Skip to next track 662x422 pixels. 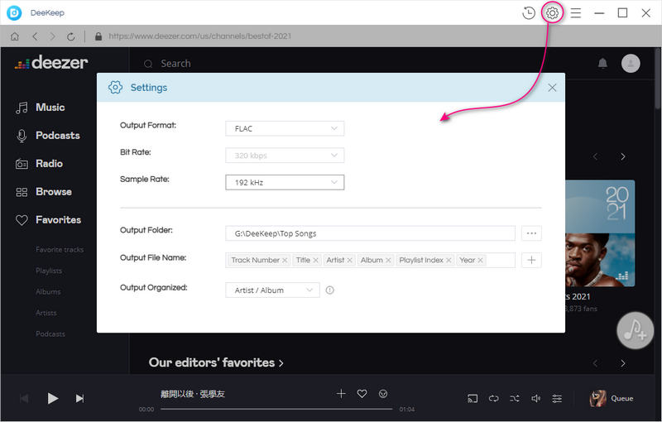tap(79, 398)
